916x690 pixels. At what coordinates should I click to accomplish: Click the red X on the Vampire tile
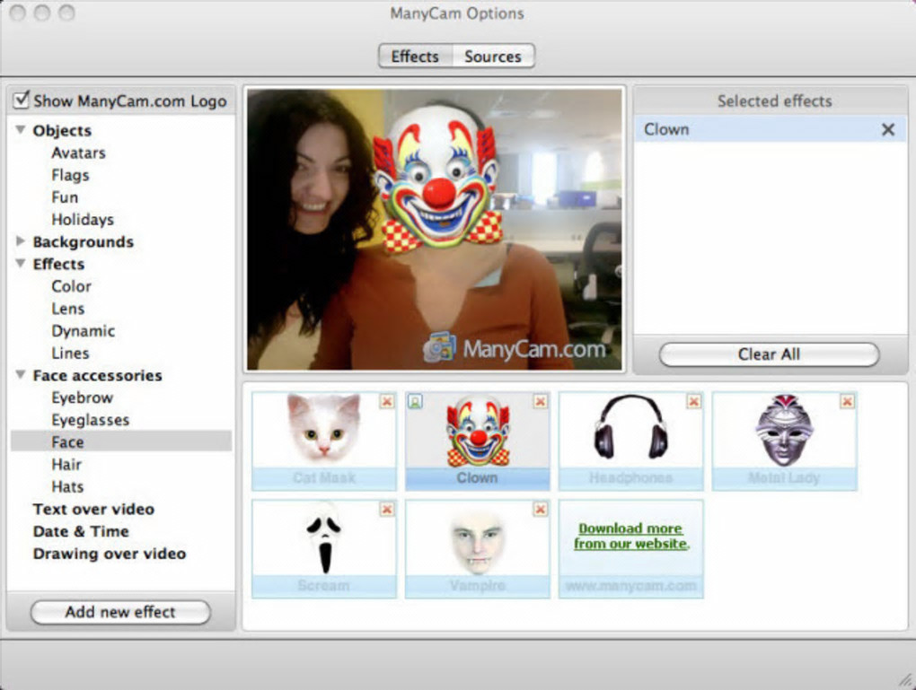pyautogui.click(x=541, y=509)
